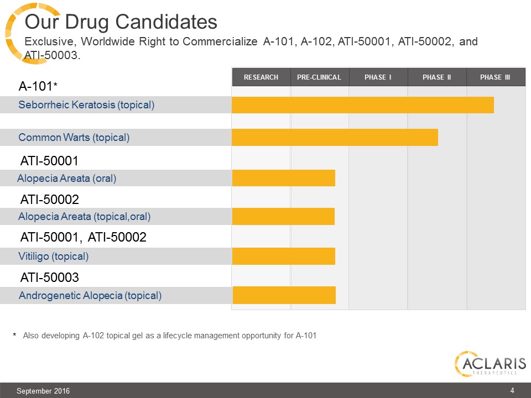Screen dimensions: 531x398
Task: Click the slide page number 4
Action: (512, 391)
